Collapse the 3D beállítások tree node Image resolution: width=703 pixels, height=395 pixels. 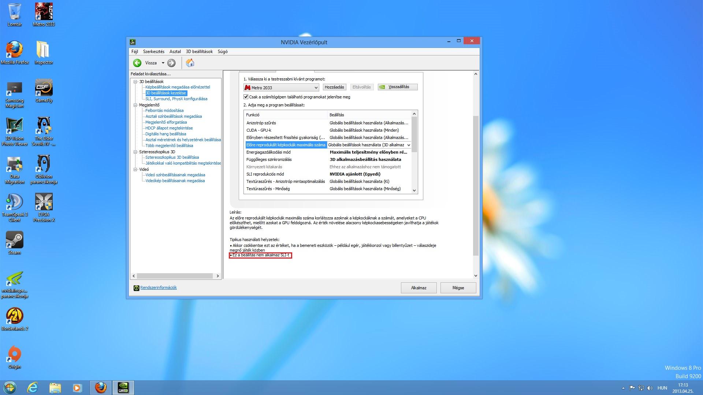pyautogui.click(x=135, y=82)
